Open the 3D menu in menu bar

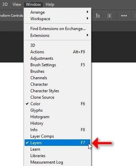point(5,4)
